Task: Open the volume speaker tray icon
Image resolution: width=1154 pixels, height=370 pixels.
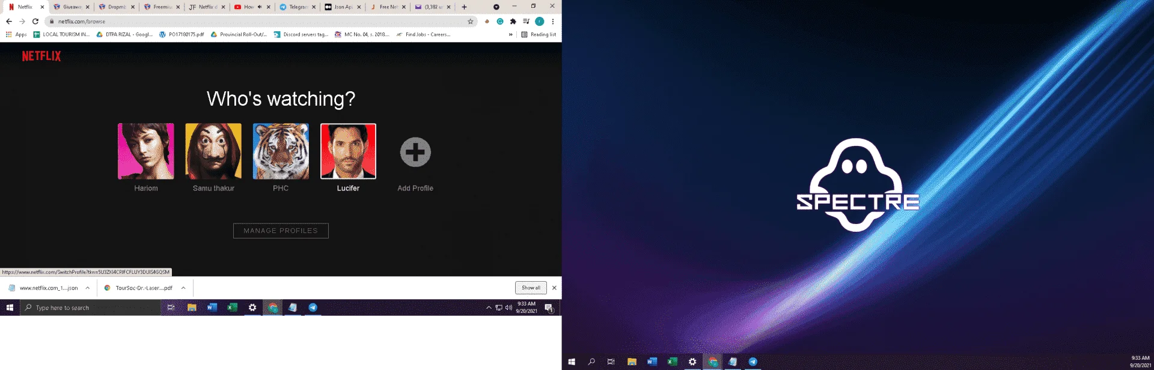Action: (x=508, y=308)
